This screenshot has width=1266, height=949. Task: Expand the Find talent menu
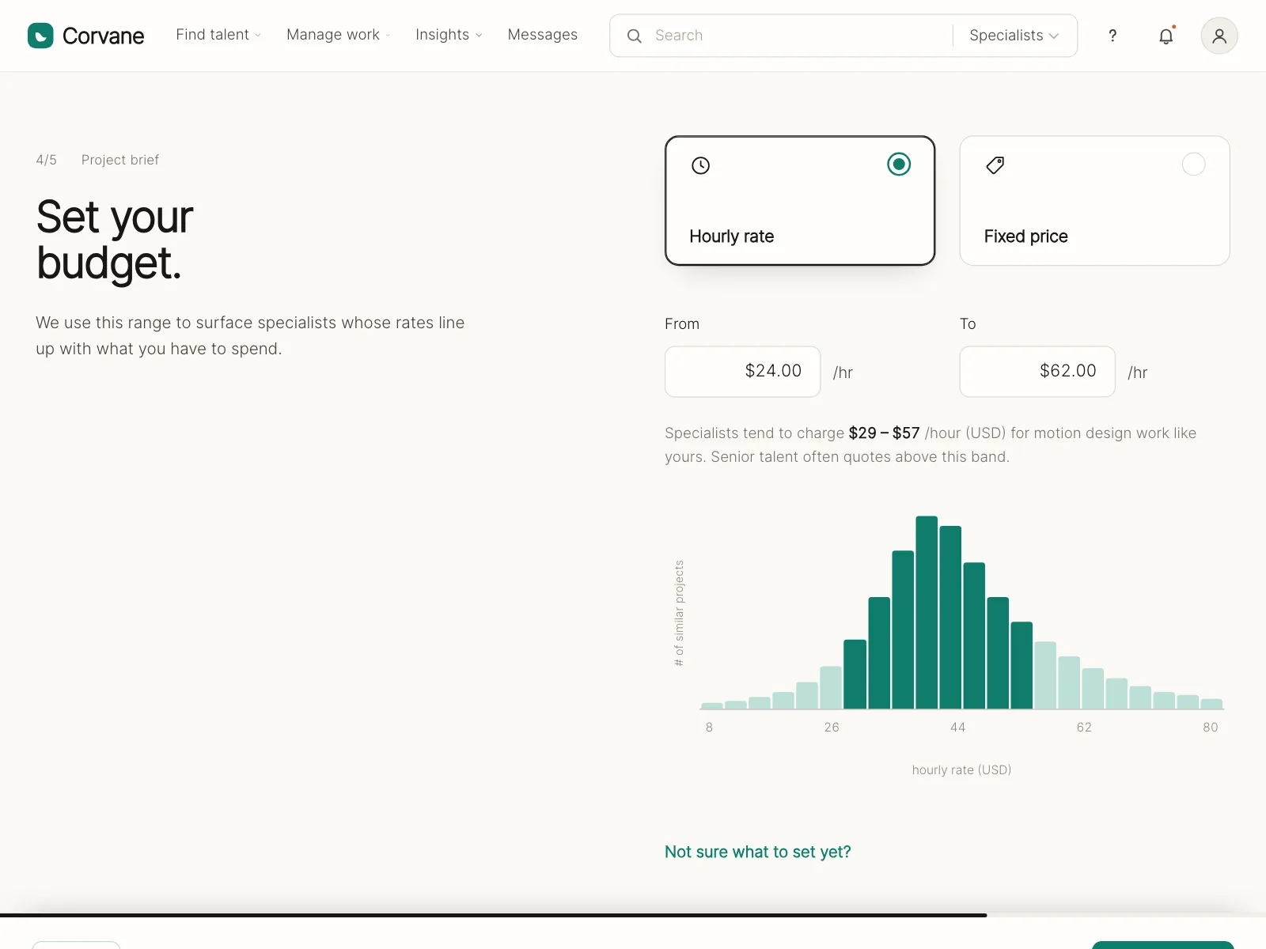click(x=218, y=35)
